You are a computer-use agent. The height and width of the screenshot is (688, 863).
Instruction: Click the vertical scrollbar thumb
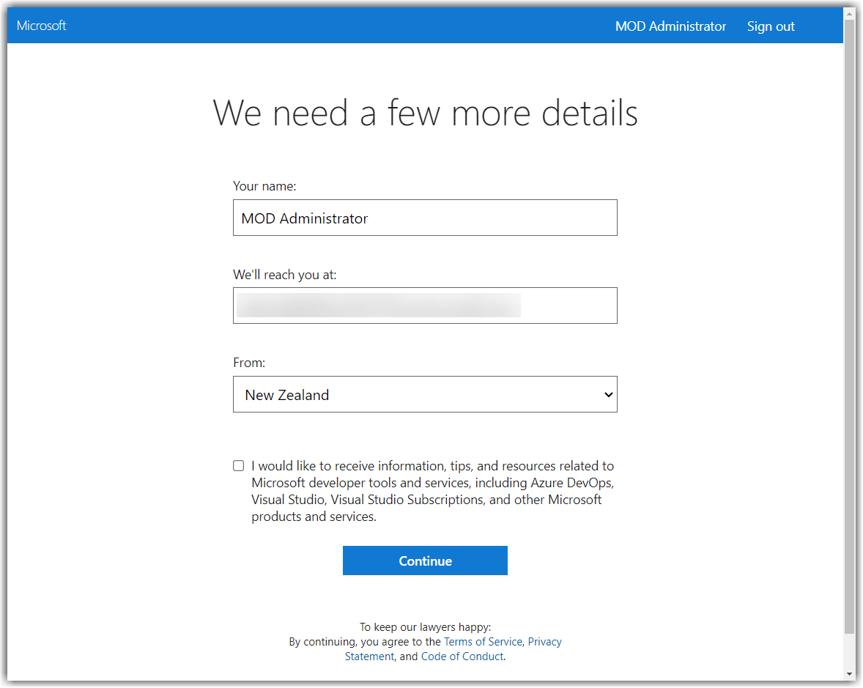point(849,326)
